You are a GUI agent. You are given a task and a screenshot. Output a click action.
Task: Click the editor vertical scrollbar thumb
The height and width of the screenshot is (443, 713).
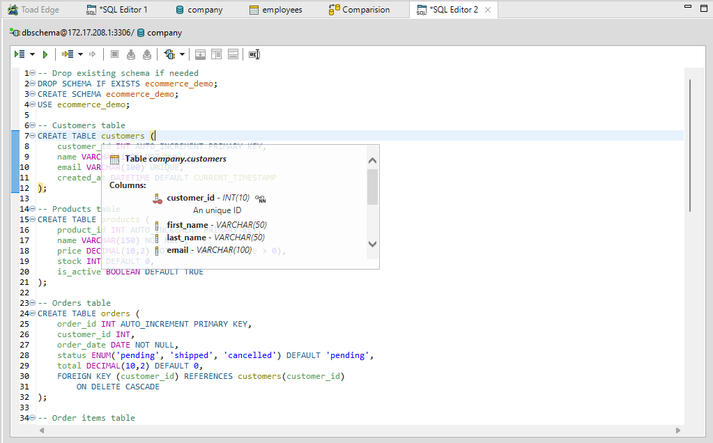(x=690, y=146)
